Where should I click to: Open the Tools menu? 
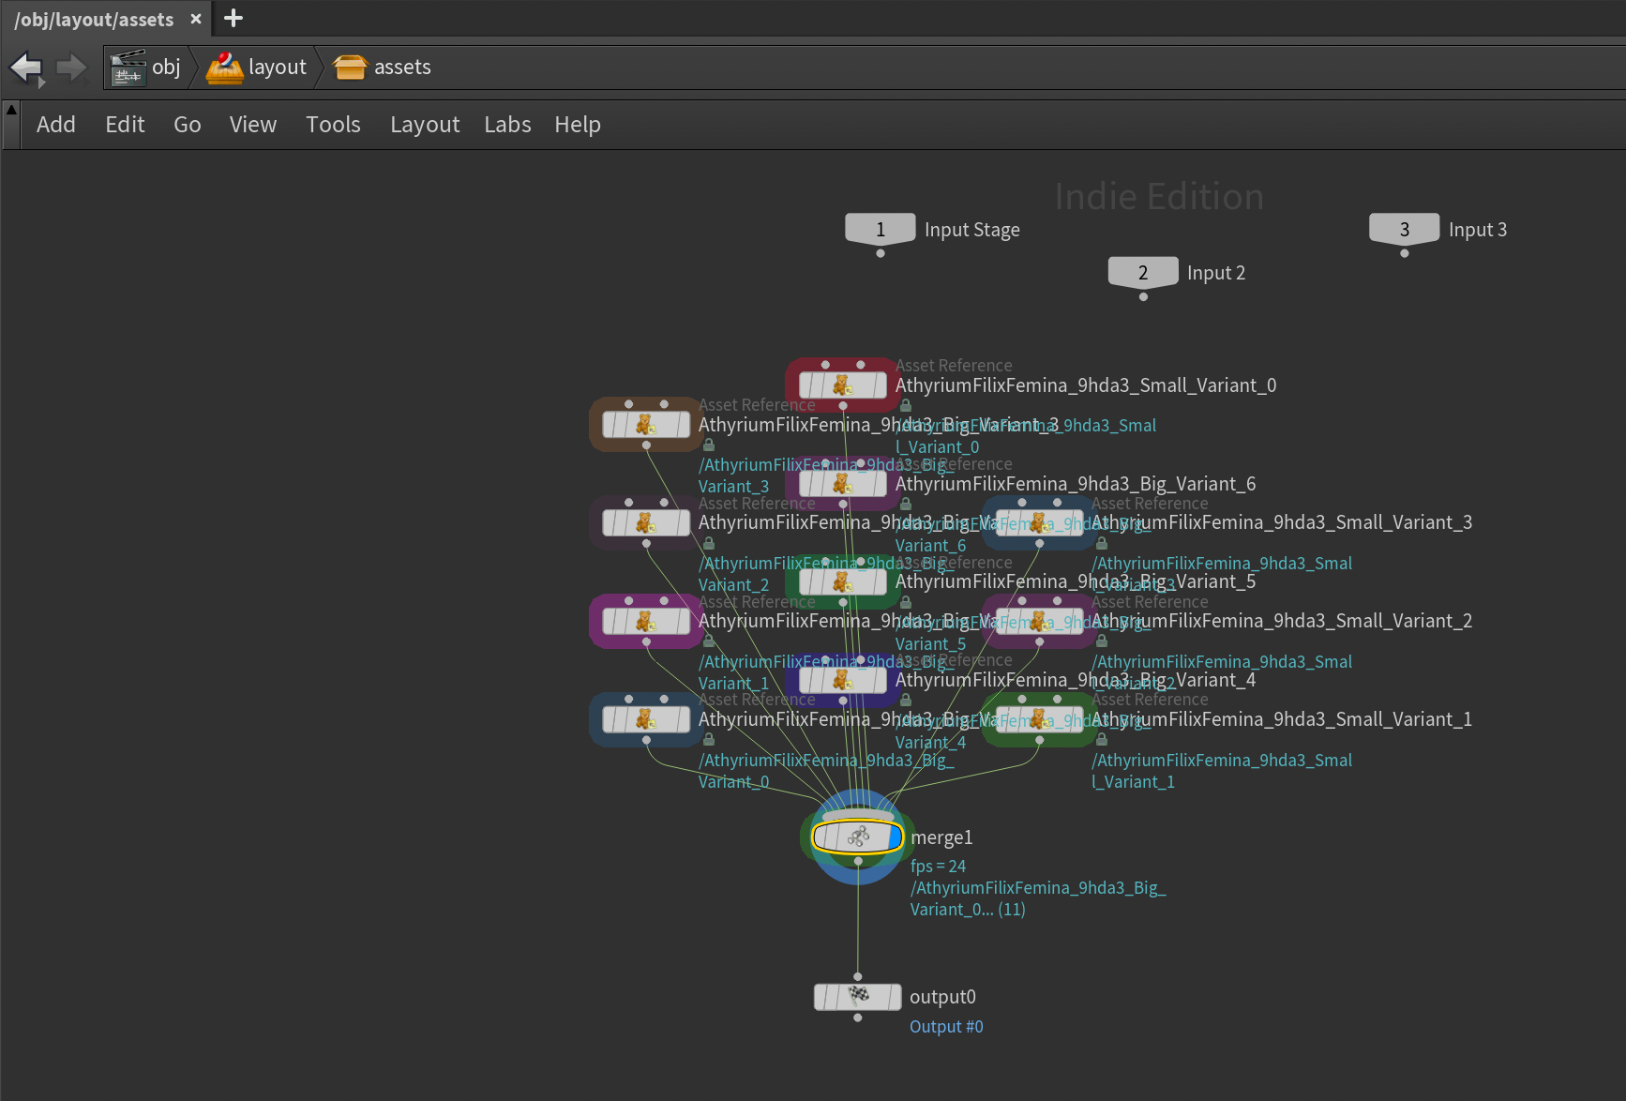tap(333, 125)
